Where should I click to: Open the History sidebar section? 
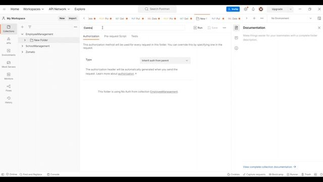point(9,100)
